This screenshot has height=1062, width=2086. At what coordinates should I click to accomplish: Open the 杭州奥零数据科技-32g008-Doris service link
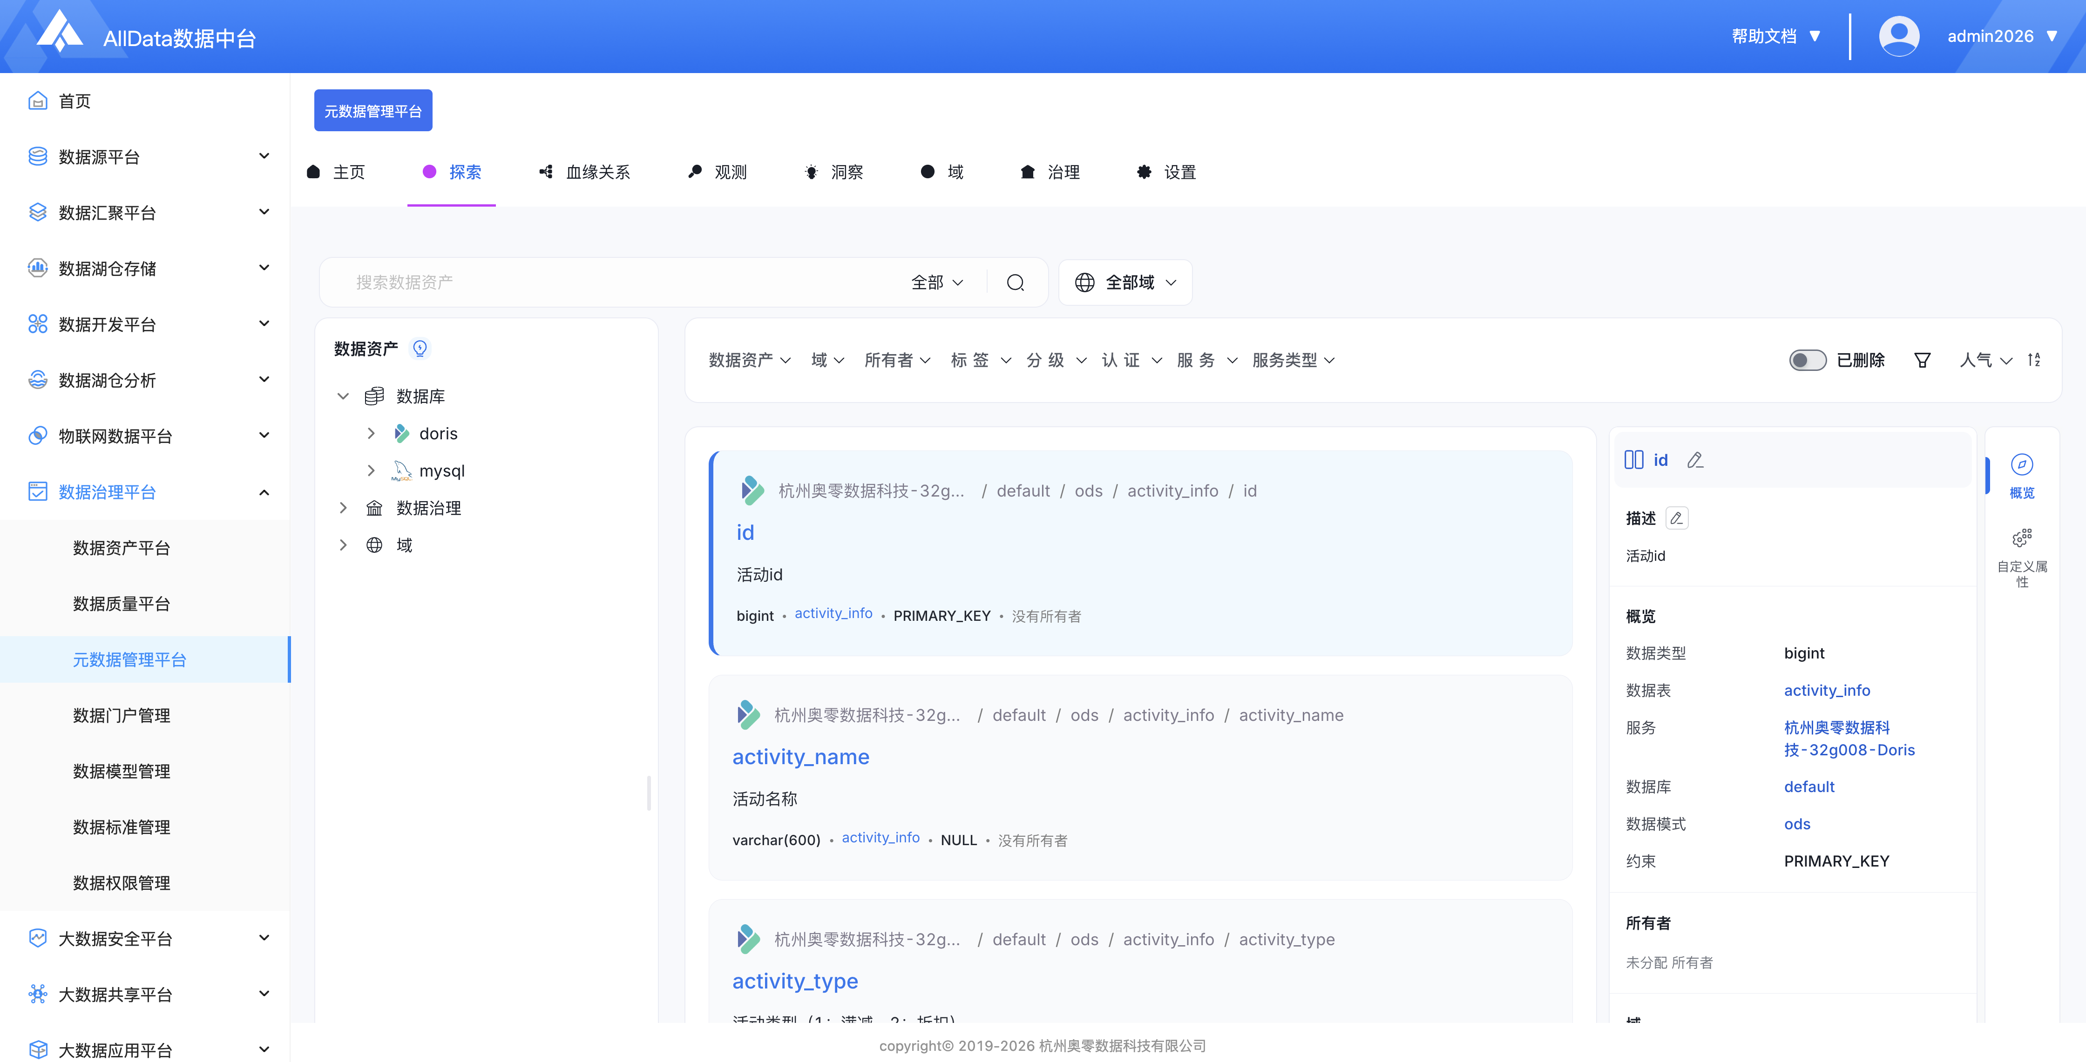[1849, 738]
